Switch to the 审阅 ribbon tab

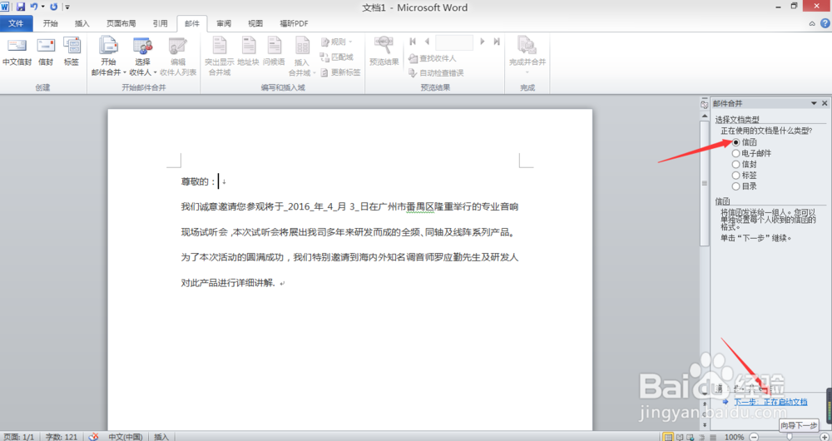pyautogui.click(x=223, y=23)
